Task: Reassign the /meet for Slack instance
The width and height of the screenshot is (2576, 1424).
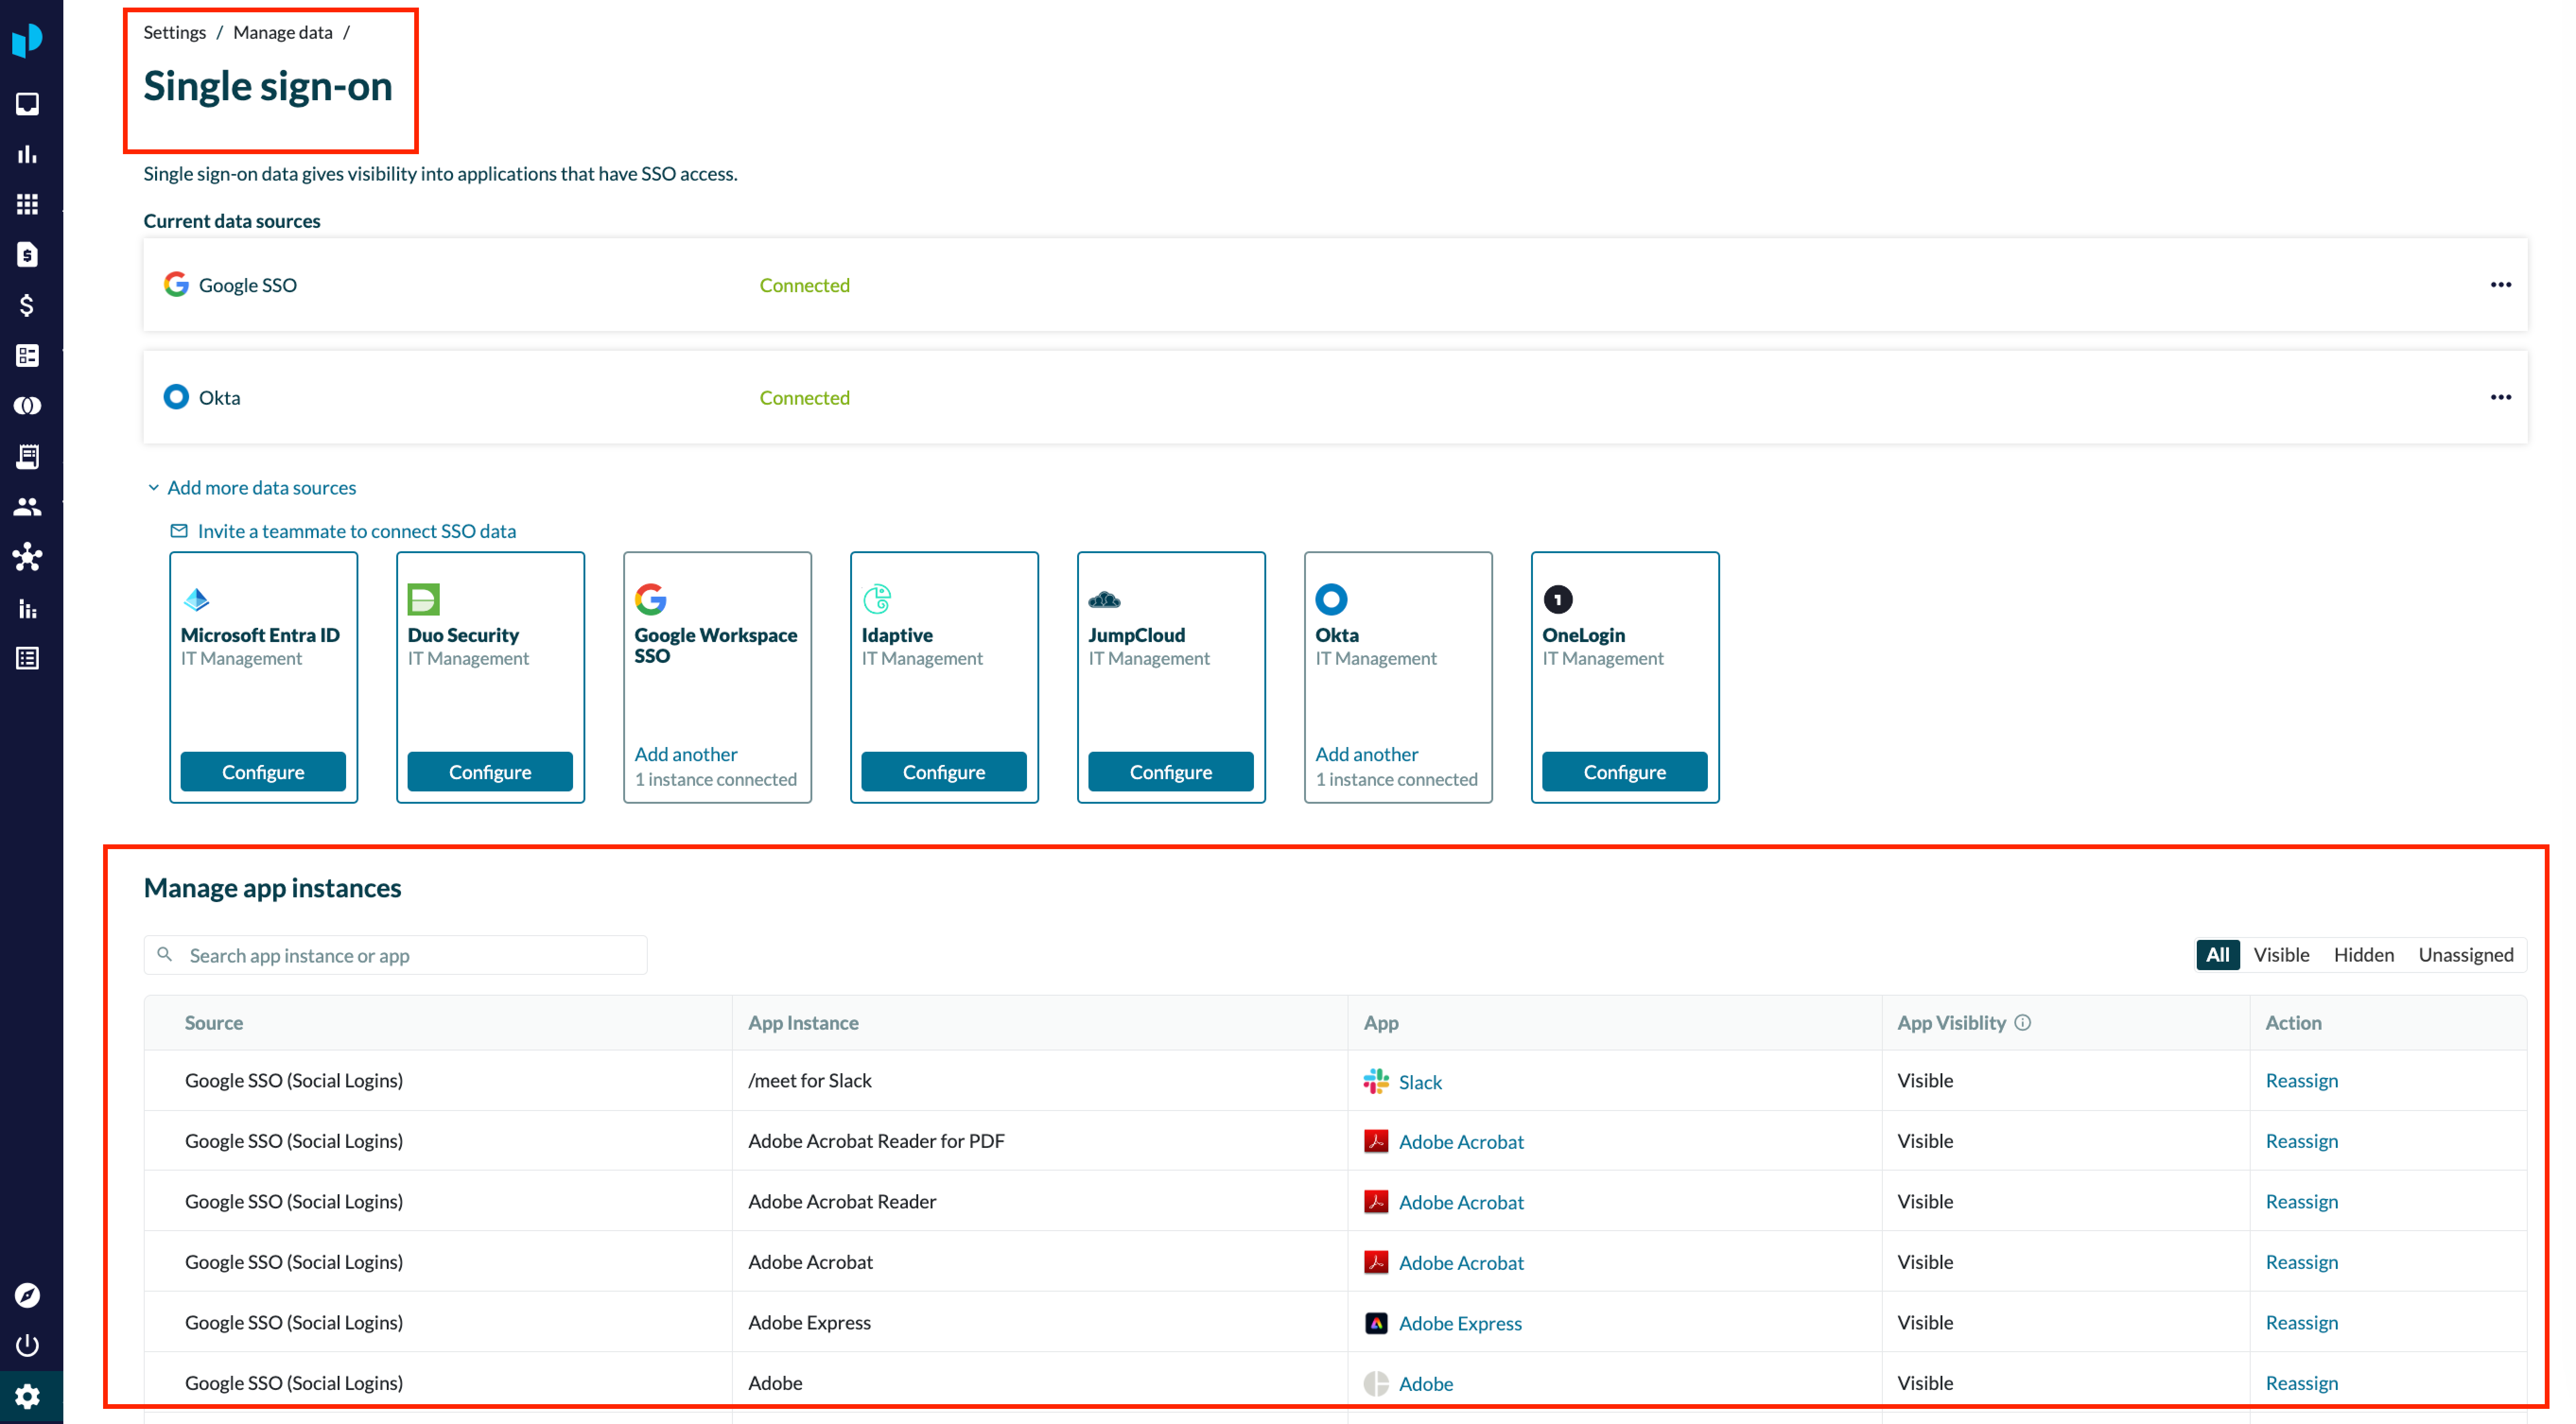Action: (2301, 1080)
